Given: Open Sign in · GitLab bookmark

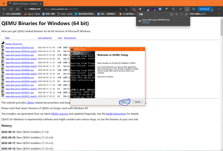Looking at the screenshot, I should pyautogui.click(x=32, y=14).
